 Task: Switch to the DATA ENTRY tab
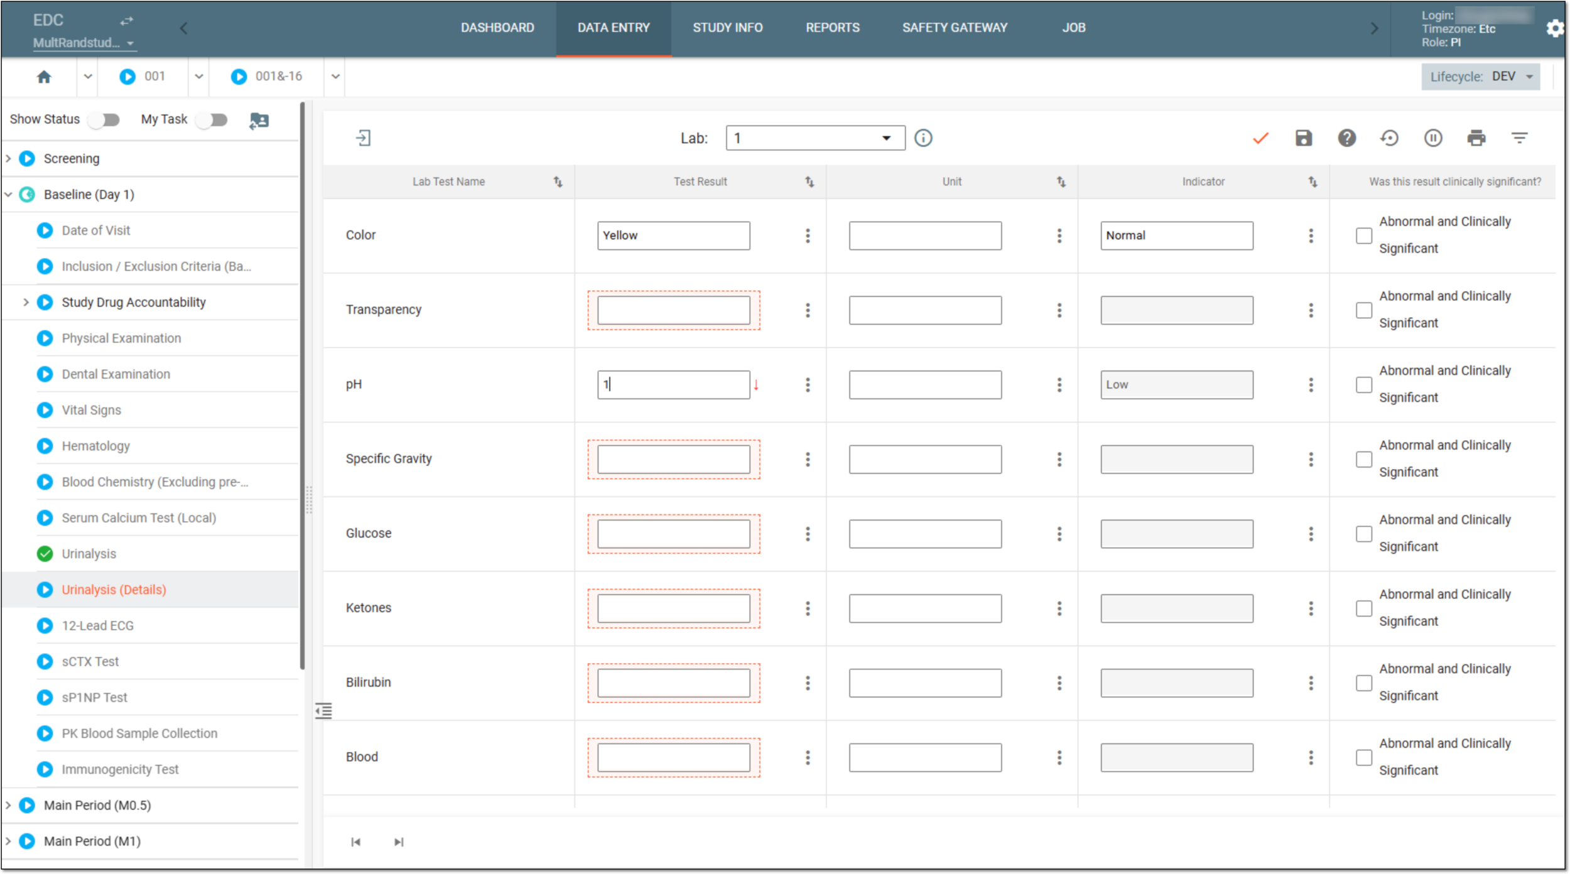coord(614,28)
